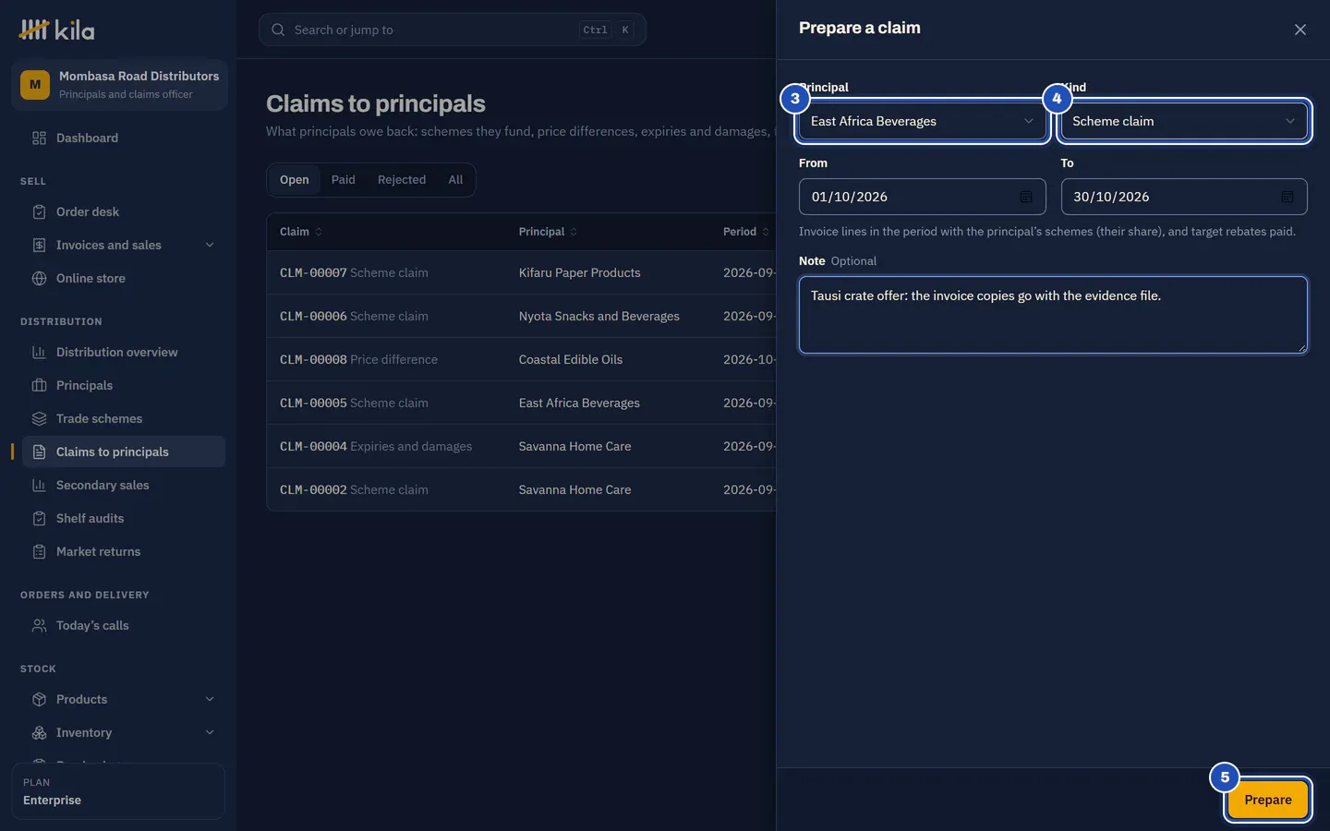Screen dimensions: 1330x831
Task: Click the Trade schemes layers icon
Action: (39, 418)
